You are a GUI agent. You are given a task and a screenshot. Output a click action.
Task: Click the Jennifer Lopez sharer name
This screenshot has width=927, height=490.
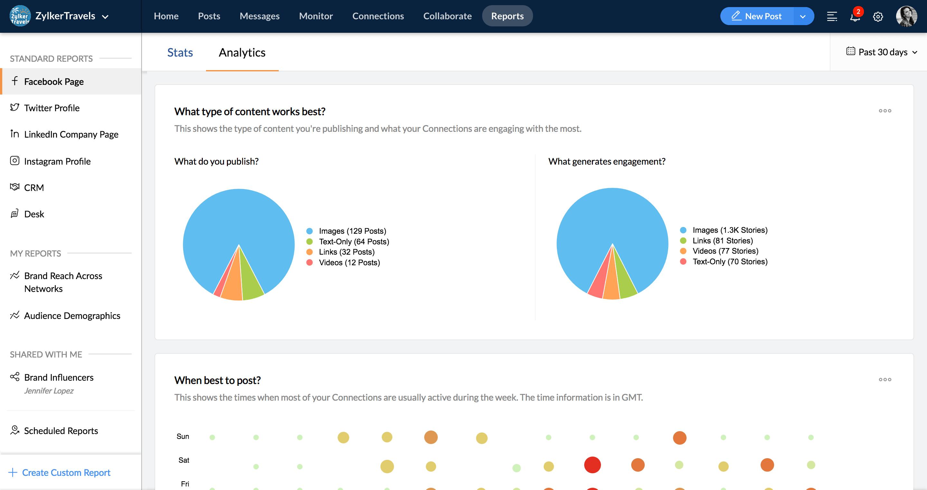click(x=49, y=391)
